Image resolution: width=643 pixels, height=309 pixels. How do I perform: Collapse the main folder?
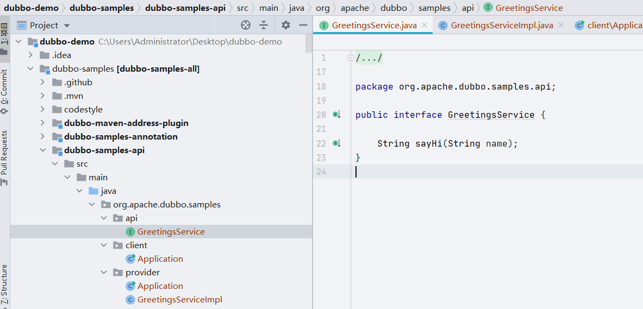[67, 178]
